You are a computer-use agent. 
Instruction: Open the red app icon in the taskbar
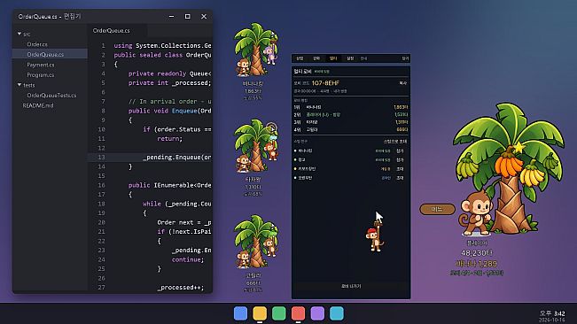pyautogui.click(x=298, y=313)
